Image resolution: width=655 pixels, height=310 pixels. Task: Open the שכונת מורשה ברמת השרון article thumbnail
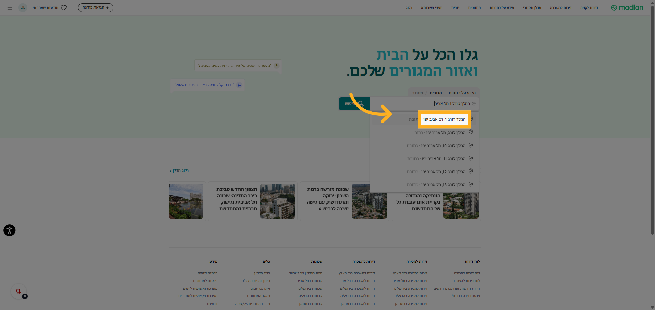coord(369,201)
